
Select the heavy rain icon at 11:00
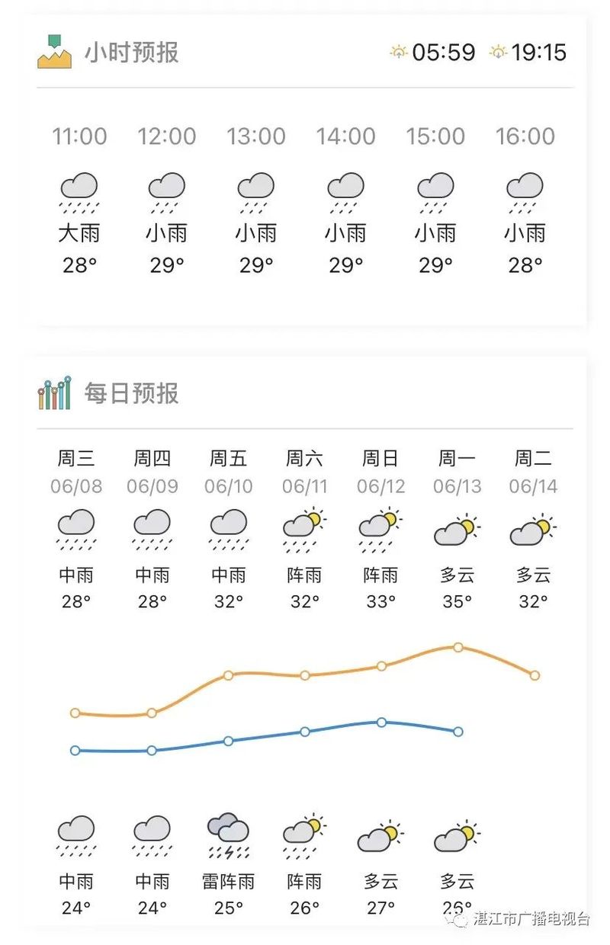[x=79, y=193]
